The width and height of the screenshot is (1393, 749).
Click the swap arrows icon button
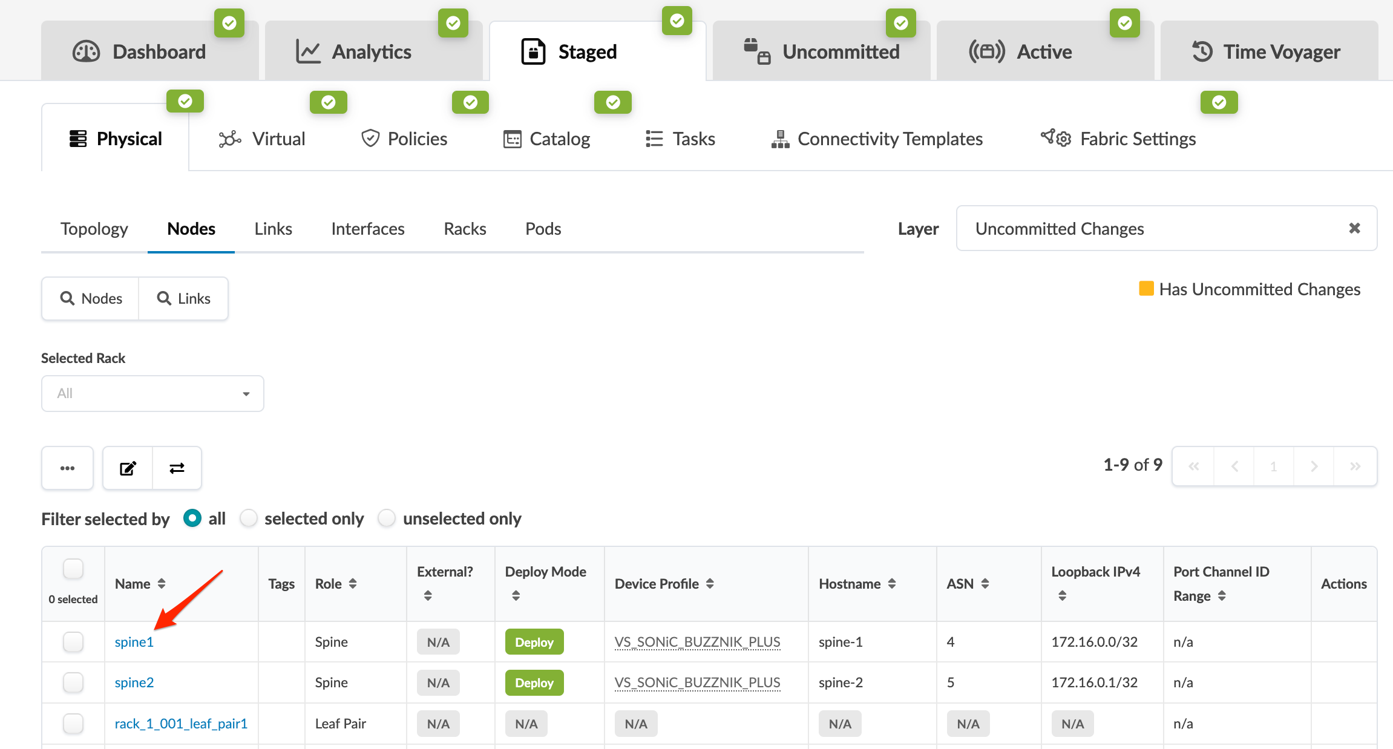pos(177,468)
